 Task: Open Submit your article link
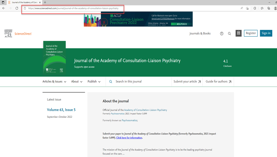[187, 82]
